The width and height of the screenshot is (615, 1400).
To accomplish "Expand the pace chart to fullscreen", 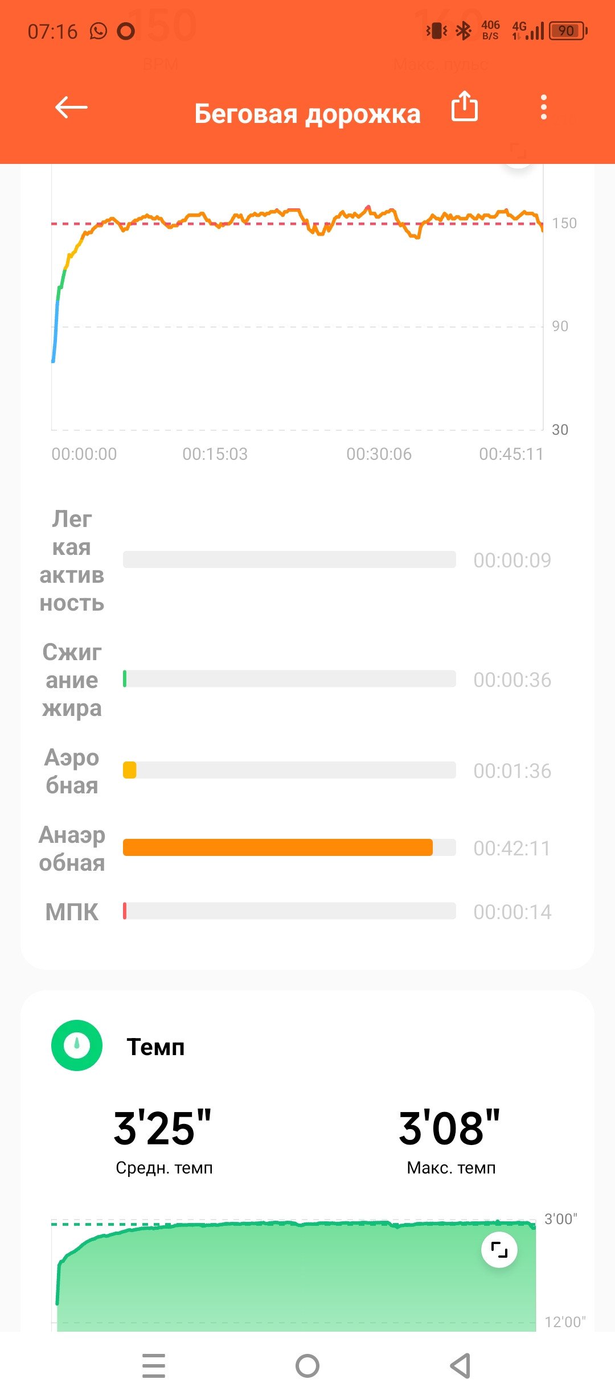I will pos(499,1250).
